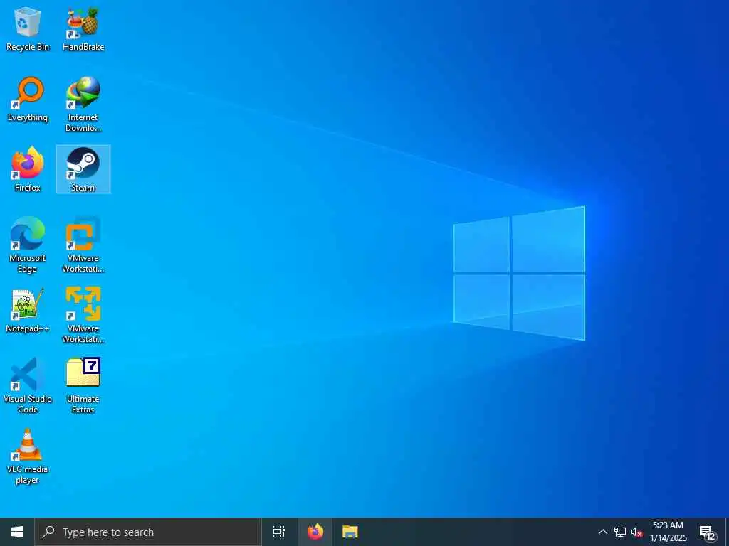This screenshot has height=546, width=729.
Task: Select the blue-orange VMware Workstation shortcut
Action: pyautogui.click(x=83, y=245)
